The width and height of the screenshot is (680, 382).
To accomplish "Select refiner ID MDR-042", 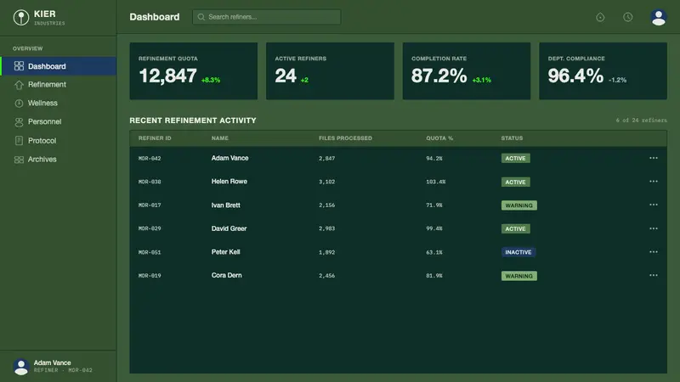I will (x=150, y=159).
